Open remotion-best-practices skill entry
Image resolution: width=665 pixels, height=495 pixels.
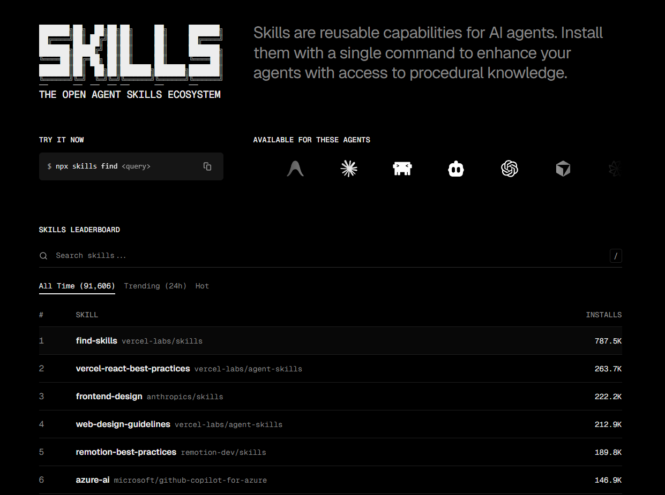126,452
